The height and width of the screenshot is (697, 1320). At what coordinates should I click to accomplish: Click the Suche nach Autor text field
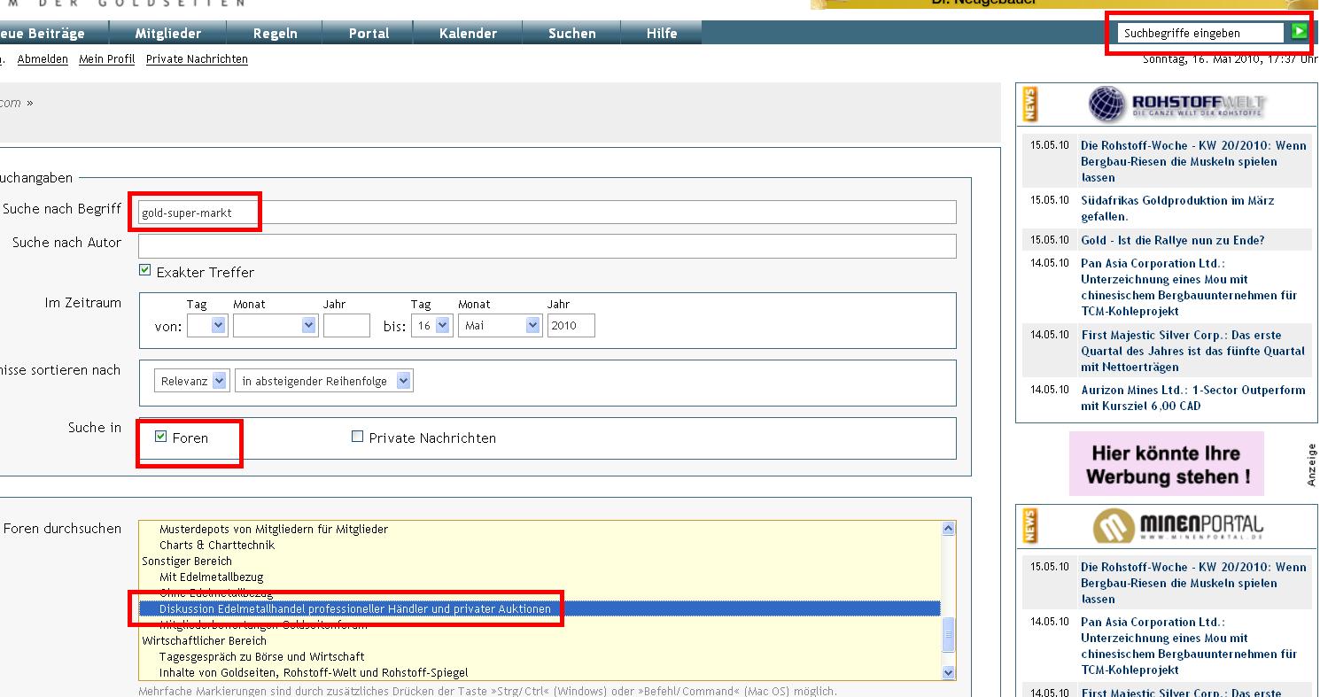coord(547,246)
